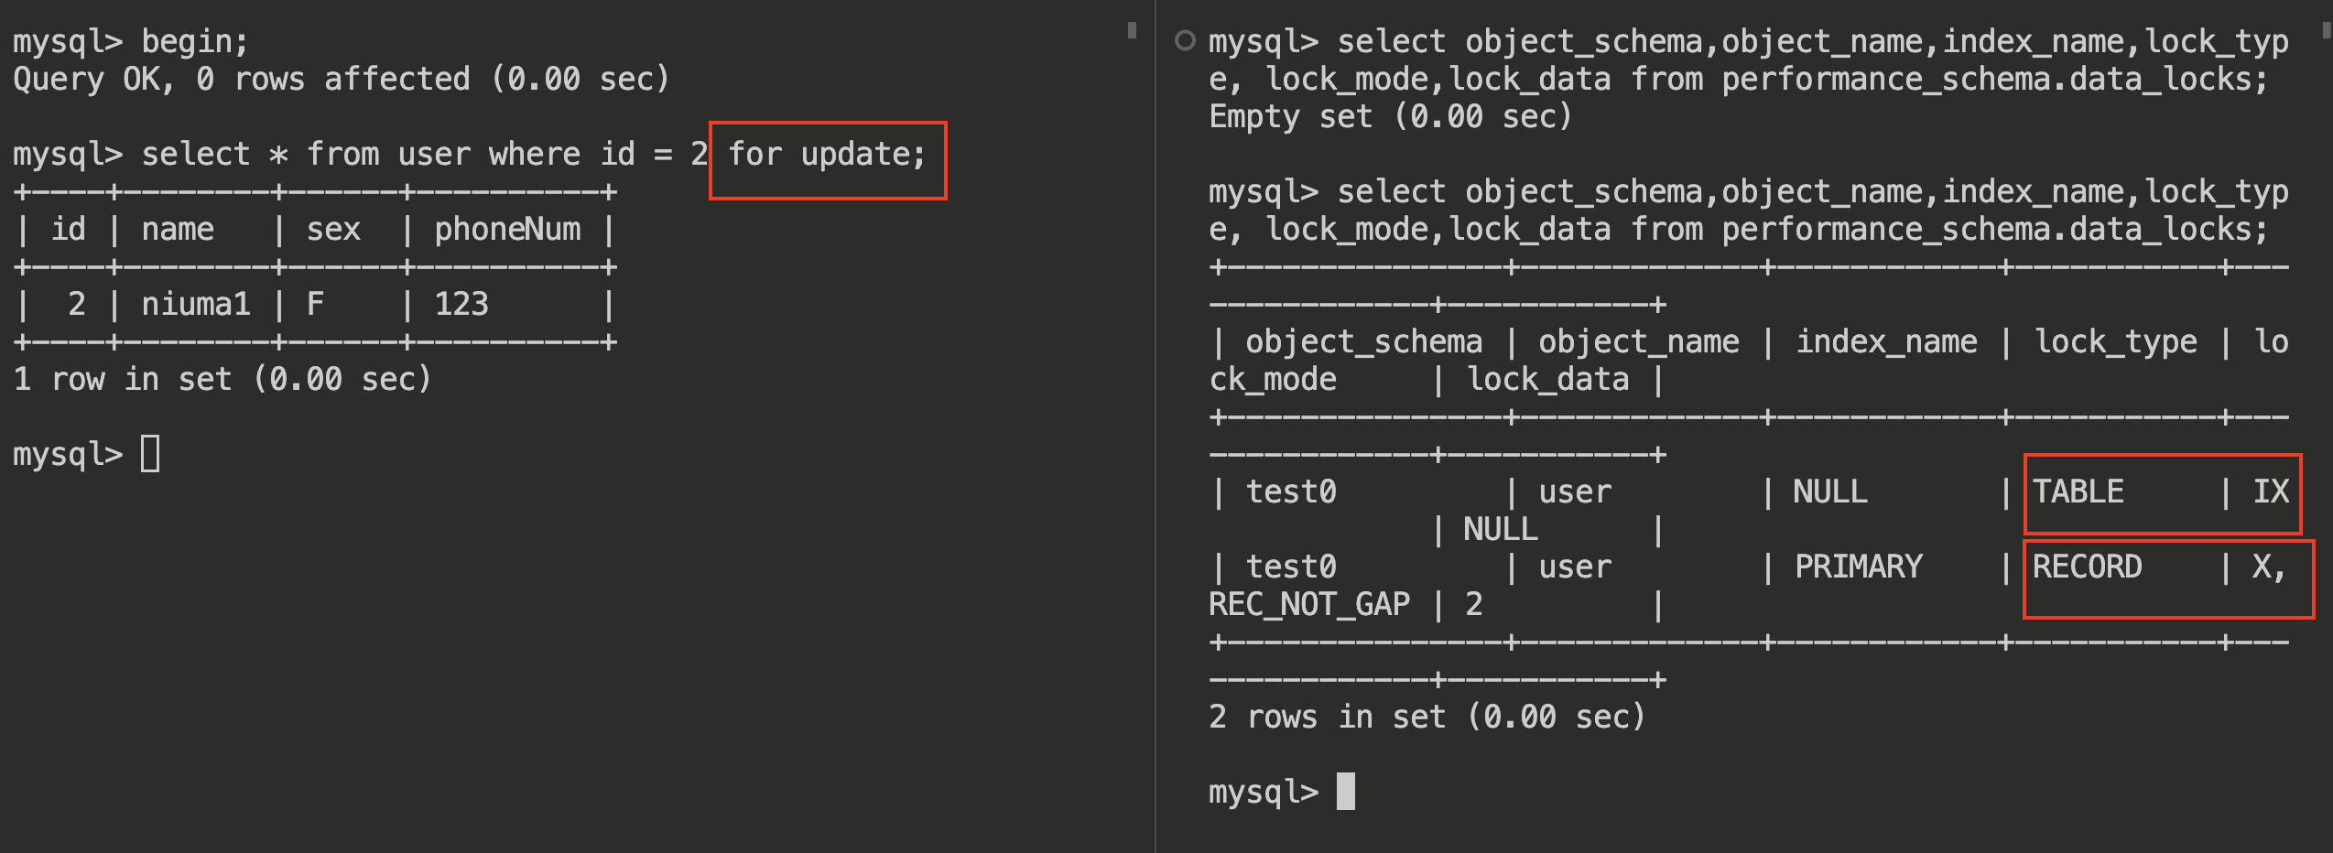The height and width of the screenshot is (853, 2333).
Task: Click the 'Empty set (0.00 sec)' output line
Action: coord(1390,117)
